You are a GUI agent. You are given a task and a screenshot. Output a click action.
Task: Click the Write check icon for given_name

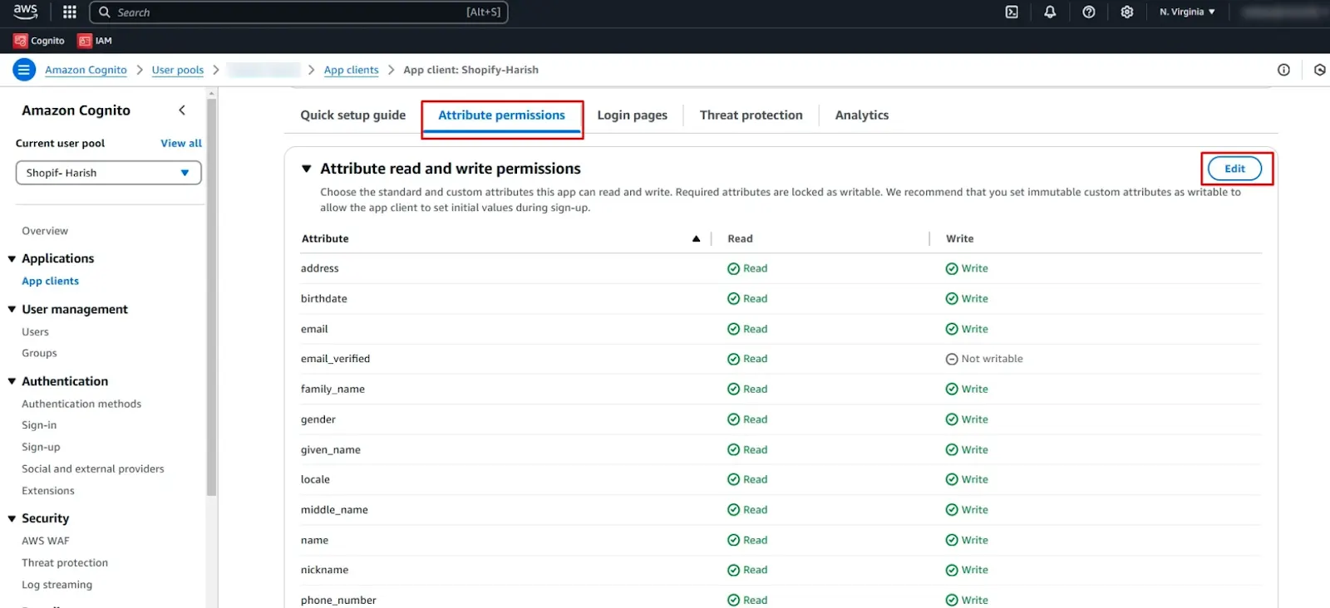pos(952,449)
